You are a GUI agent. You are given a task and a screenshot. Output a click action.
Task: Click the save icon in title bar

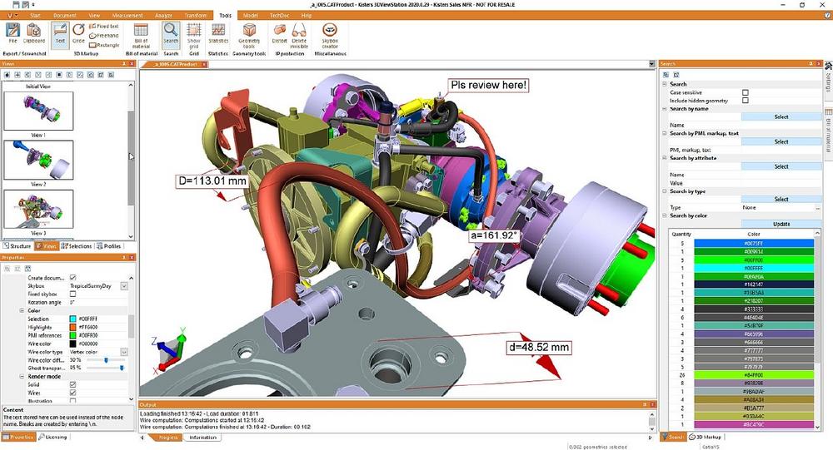point(15,4)
